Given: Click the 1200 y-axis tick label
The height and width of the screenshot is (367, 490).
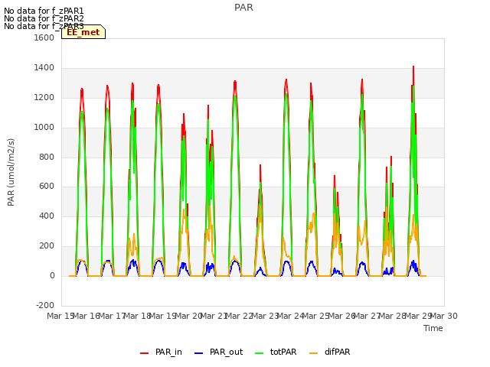Looking at the screenshot, I should 44,98.
